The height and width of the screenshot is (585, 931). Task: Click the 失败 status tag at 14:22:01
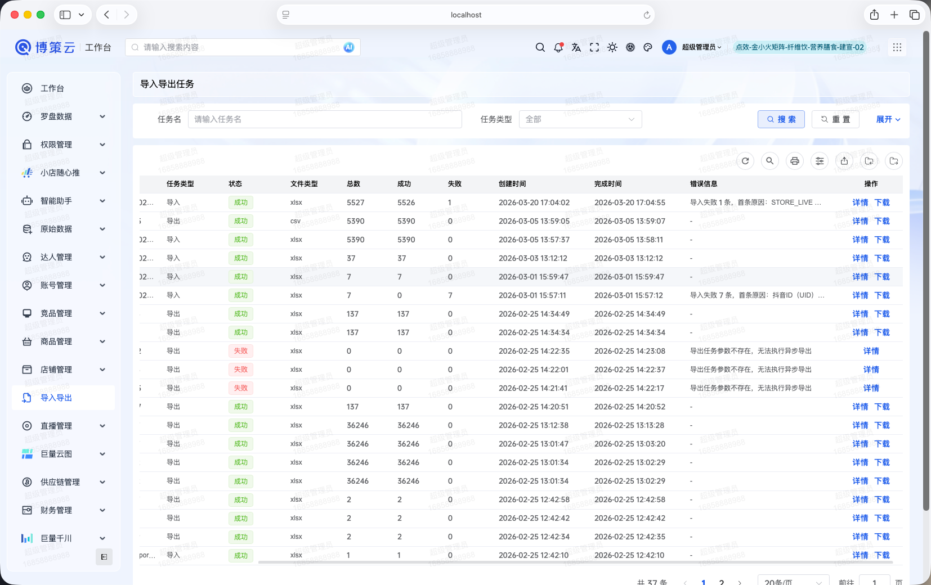tap(241, 370)
